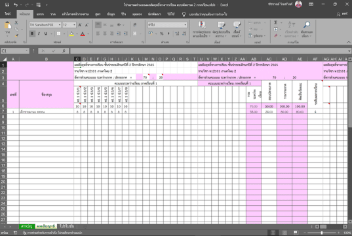Select the Format Painter brush

click(16, 35)
